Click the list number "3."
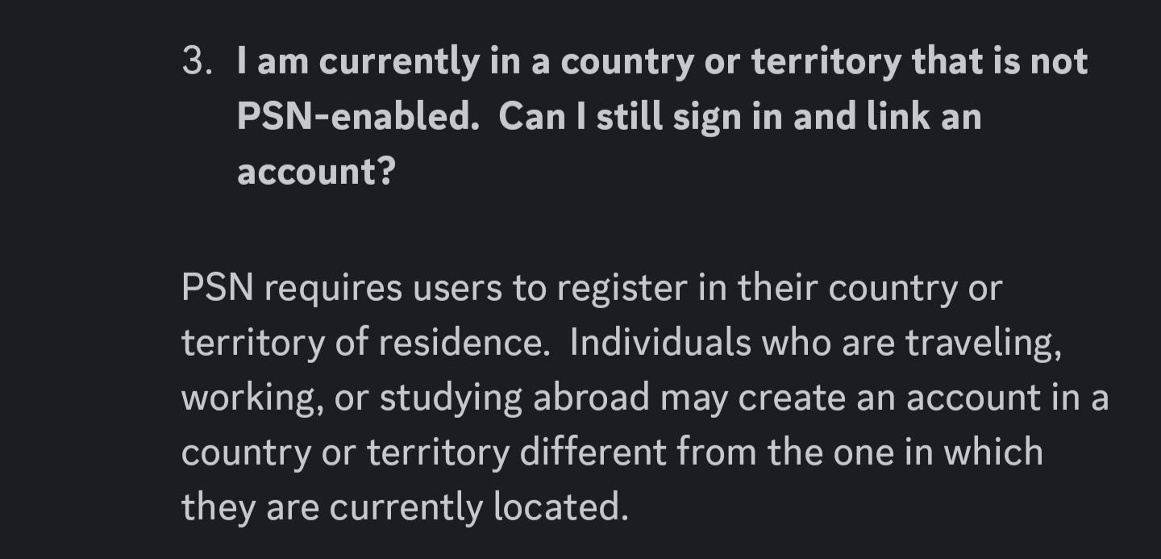The image size is (1161, 559). coord(197,62)
